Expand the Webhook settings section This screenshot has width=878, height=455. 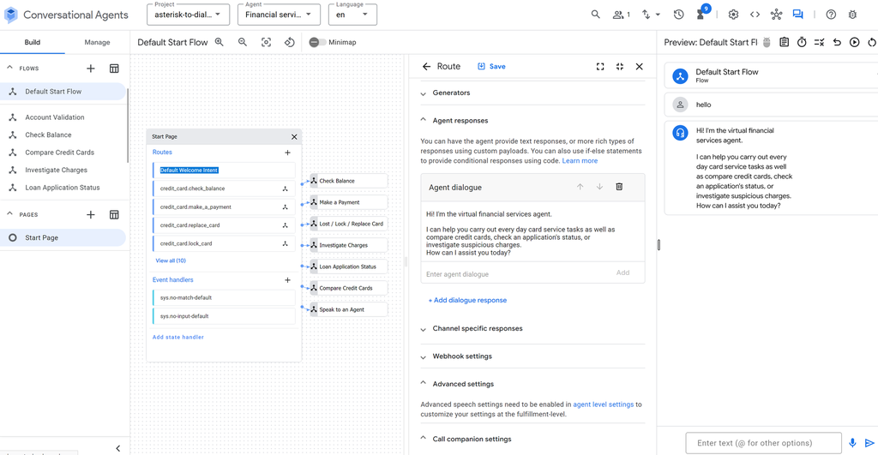(462, 356)
